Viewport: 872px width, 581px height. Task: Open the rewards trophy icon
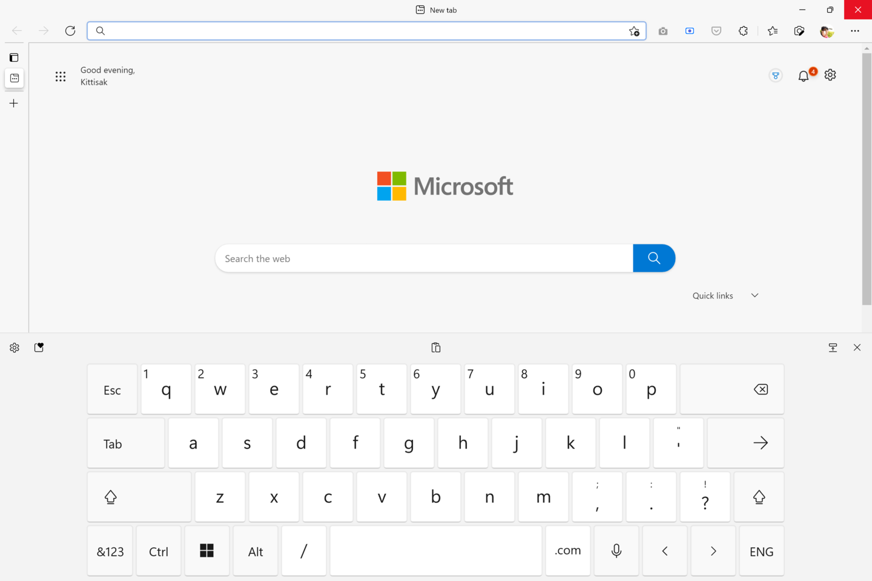[776, 76]
